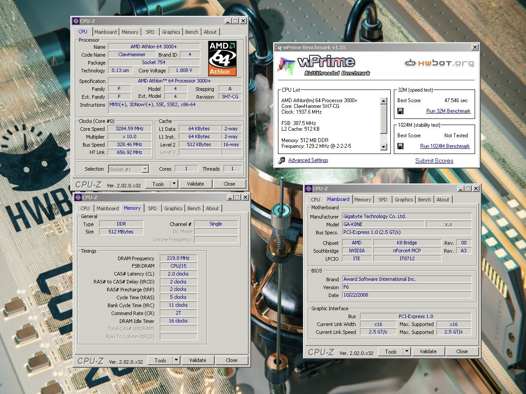This screenshot has height=394, width=526.
Task: Click CPU List scrollbar down arrow
Action: point(384,147)
